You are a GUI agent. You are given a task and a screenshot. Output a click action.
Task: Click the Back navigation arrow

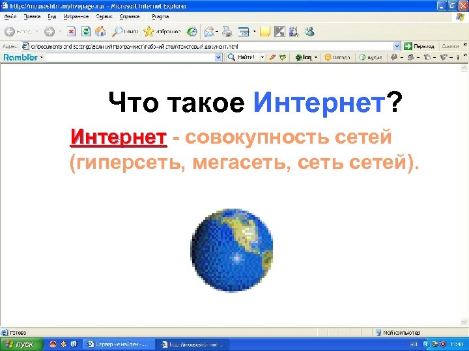[10, 31]
